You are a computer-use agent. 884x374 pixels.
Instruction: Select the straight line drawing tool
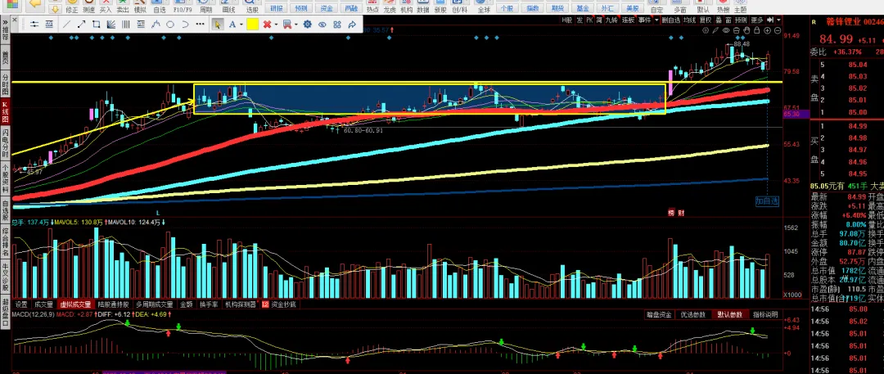click(x=66, y=25)
